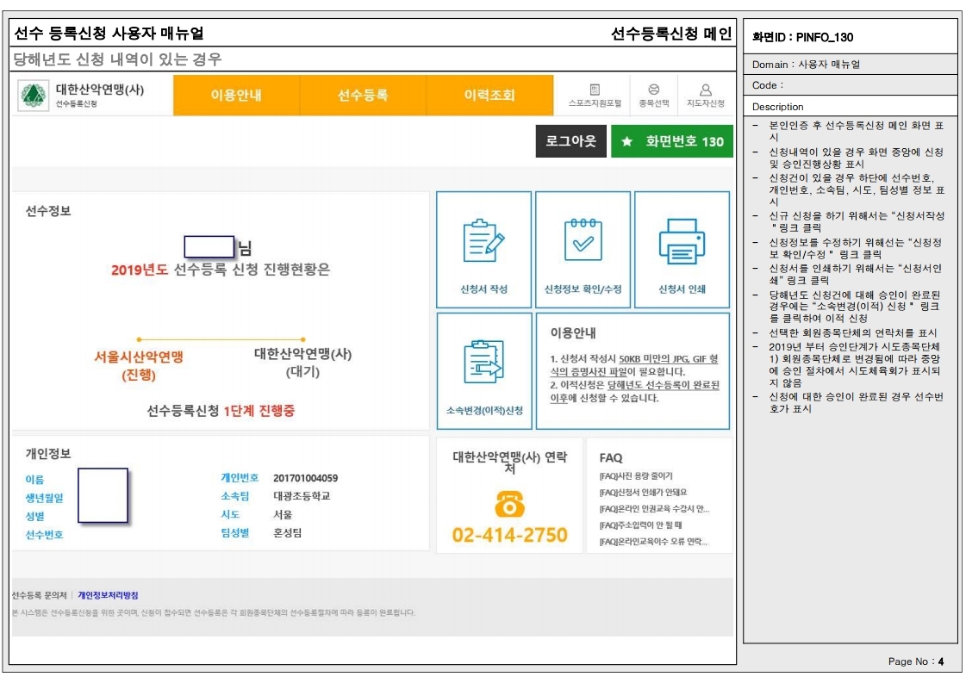Click the 이용안내 heading in the notice box
This screenshot has width=966, height=683.
[573, 333]
